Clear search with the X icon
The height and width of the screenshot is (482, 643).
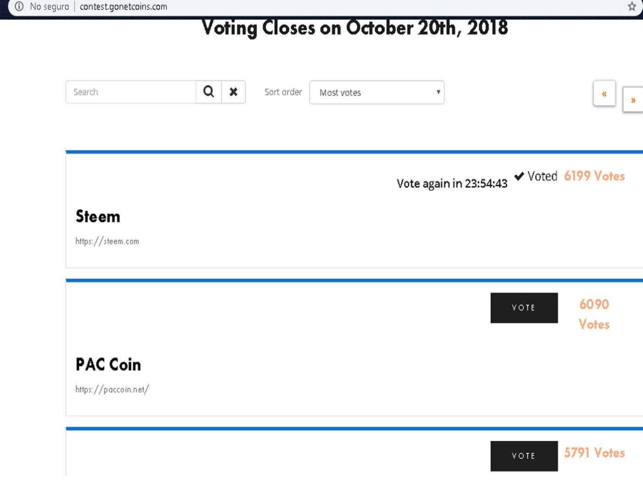coord(233,92)
